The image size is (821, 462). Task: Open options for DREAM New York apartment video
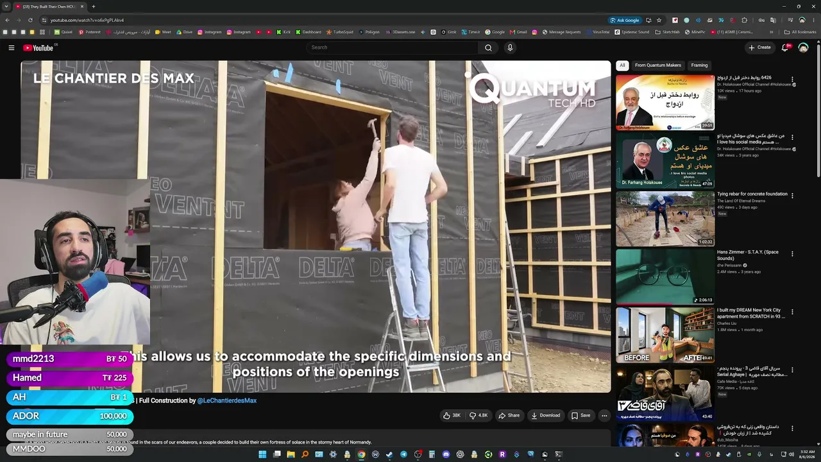pos(792,312)
